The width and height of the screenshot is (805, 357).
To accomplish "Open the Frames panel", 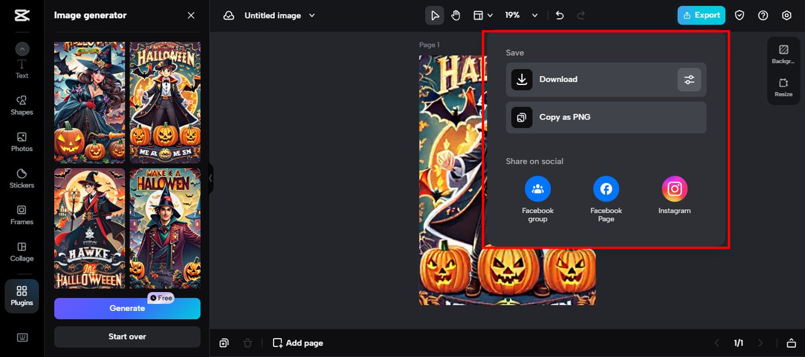I will (22, 215).
